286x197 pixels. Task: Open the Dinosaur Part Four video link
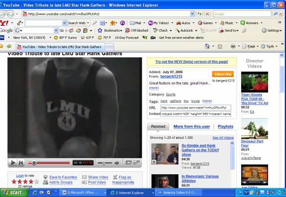pyautogui.click(x=252, y=143)
